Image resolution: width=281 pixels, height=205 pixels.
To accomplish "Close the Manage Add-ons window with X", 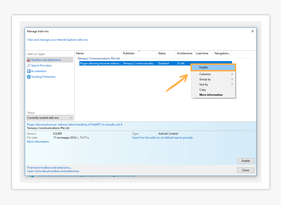I will click(x=252, y=31).
